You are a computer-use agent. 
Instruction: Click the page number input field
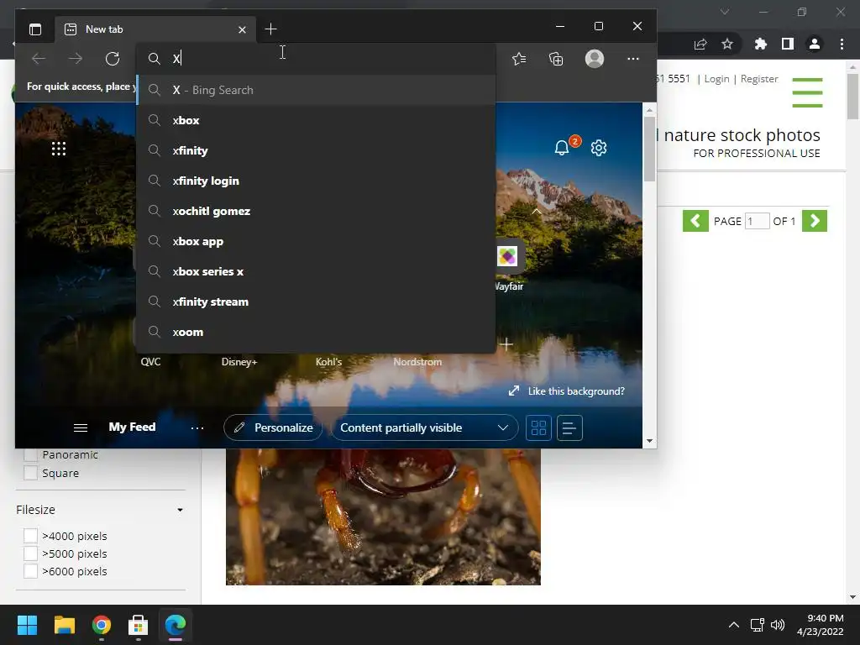757,221
